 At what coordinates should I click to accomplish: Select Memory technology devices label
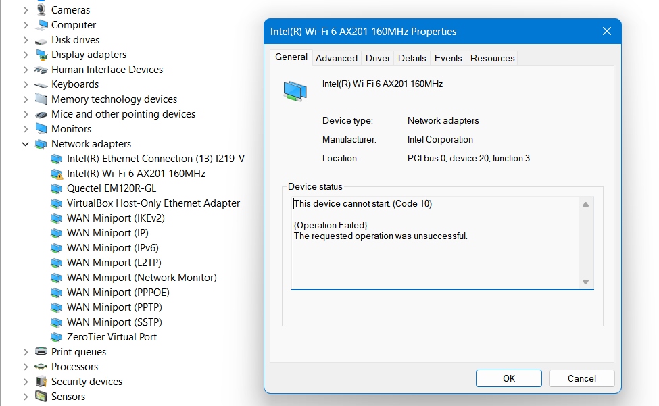(x=114, y=99)
